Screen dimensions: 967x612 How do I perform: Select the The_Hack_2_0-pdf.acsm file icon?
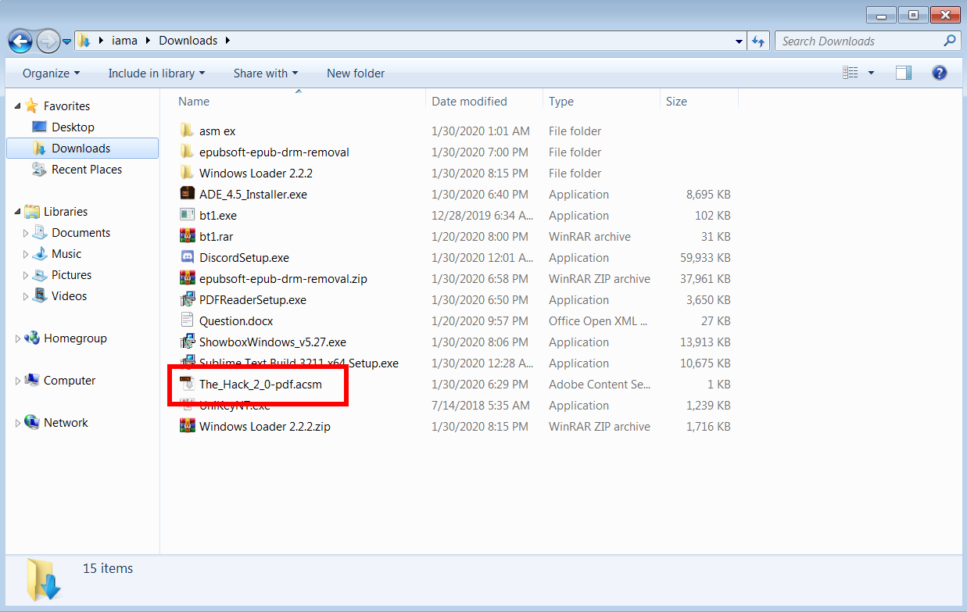click(187, 384)
